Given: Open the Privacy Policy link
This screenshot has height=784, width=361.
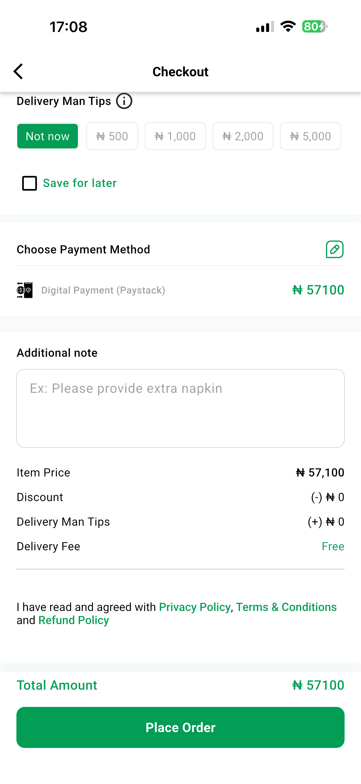Looking at the screenshot, I should click(x=195, y=607).
